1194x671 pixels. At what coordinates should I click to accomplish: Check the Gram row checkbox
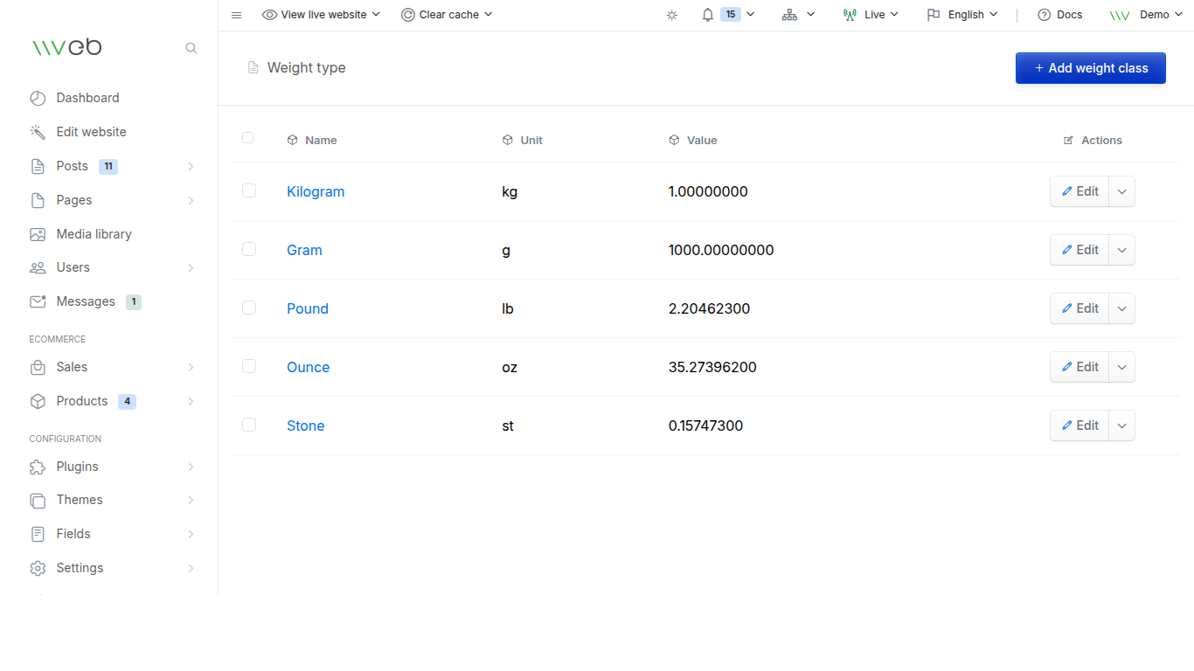[249, 249]
